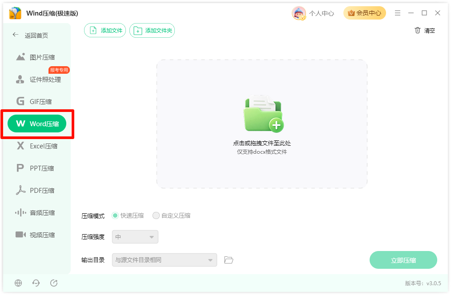This screenshot has width=451, height=295.
Task: Click the refresh update icon at bottom
Action: [54, 283]
